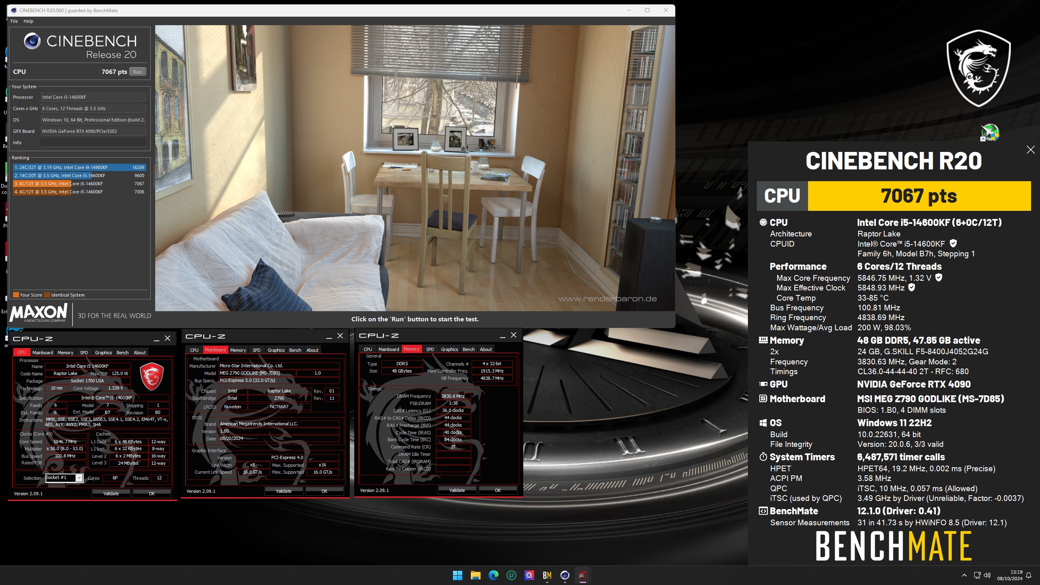Run the Cinebench CPU test

[138, 72]
